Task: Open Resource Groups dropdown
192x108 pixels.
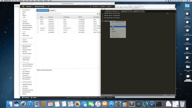Action: tap(40, 7)
